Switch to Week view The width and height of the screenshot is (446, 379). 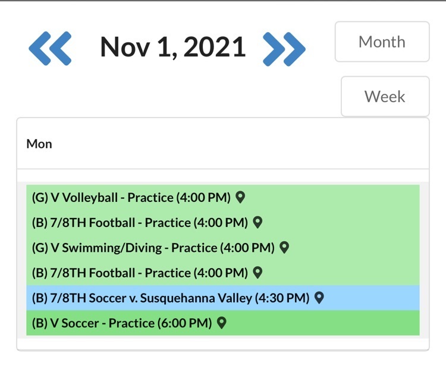click(385, 96)
